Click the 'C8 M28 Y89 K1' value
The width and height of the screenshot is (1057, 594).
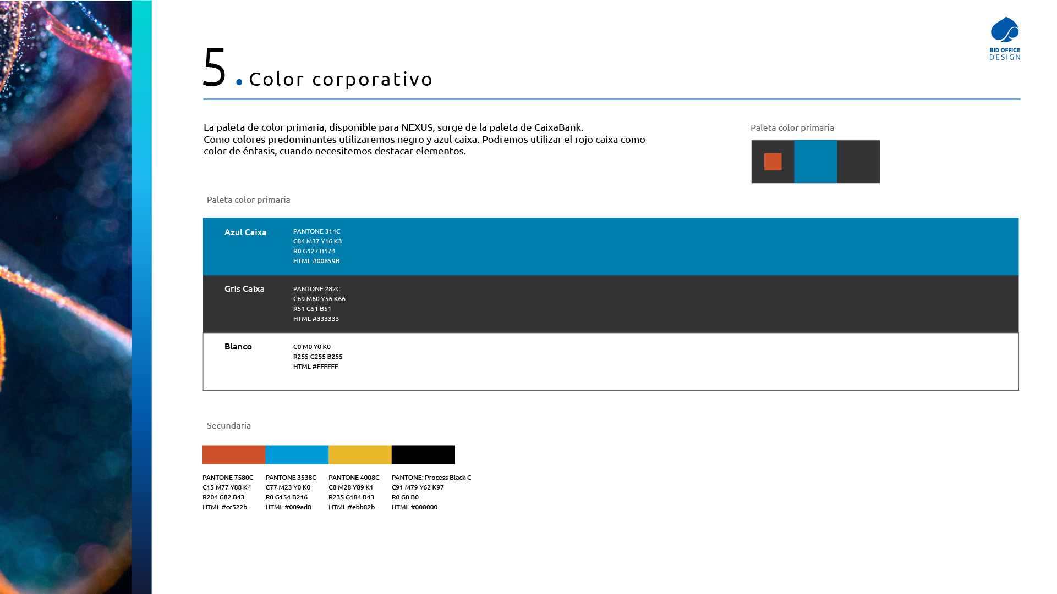pos(351,487)
